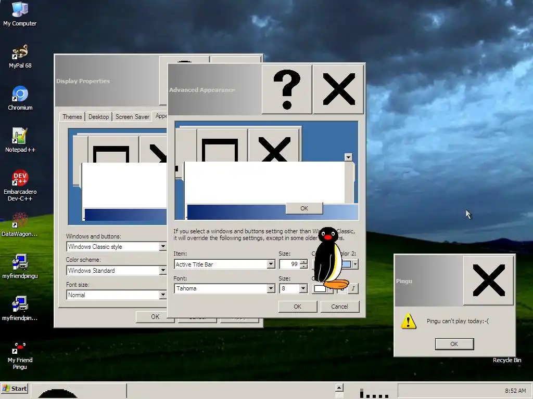The height and width of the screenshot is (399, 533).
Task: Open the Color 2 picker dropdown arrow
Action: point(355,264)
